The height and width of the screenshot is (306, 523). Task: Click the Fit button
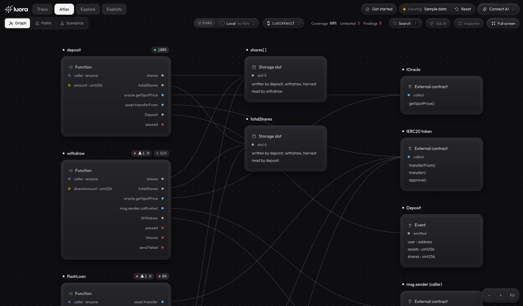pyautogui.click(x=512, y=295)
